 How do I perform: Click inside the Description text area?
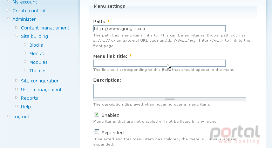pyautogui.click(x=170, y=91)
